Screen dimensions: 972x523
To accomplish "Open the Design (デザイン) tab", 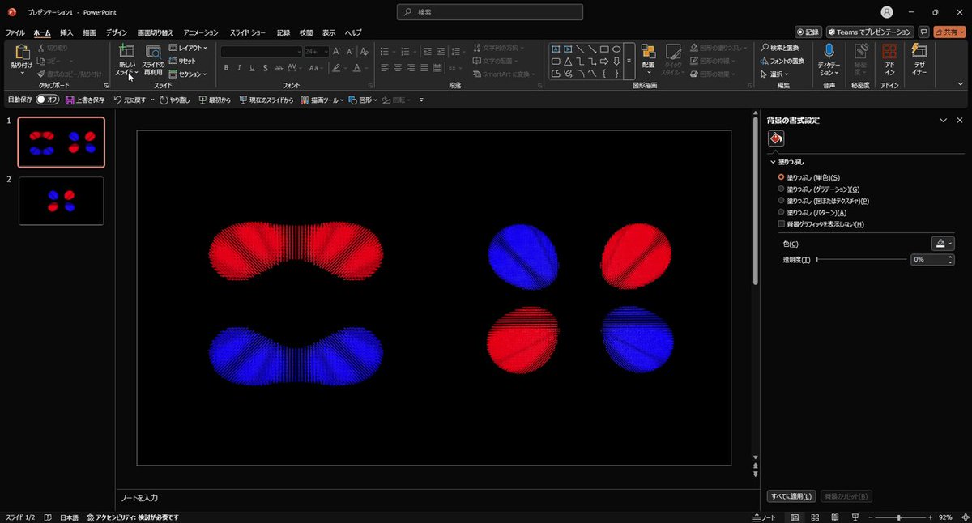I will coord(117,32).
